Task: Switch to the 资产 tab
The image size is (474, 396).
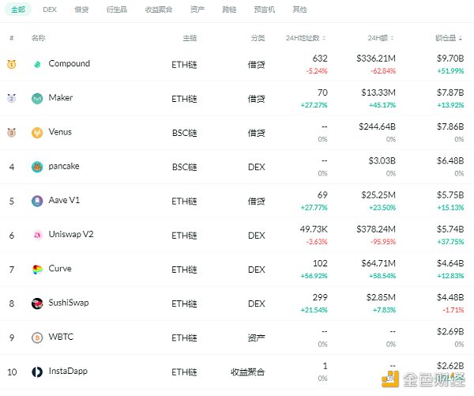Action: click(x=197, y=9)
